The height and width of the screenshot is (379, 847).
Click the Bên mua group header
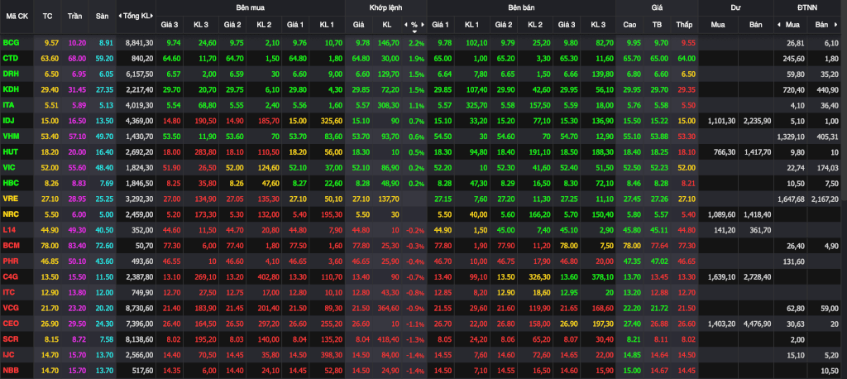(250, 7)
